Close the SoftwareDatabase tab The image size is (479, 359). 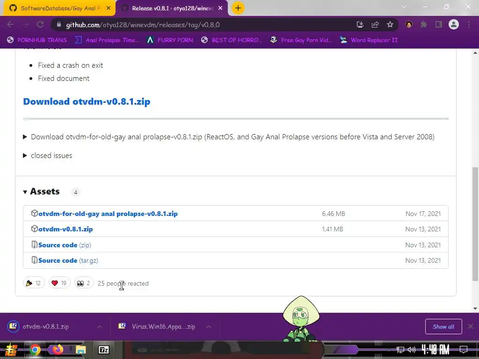pyautogui.click(x=109, y=8)
